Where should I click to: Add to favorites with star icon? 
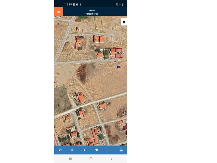coord(97,150)
